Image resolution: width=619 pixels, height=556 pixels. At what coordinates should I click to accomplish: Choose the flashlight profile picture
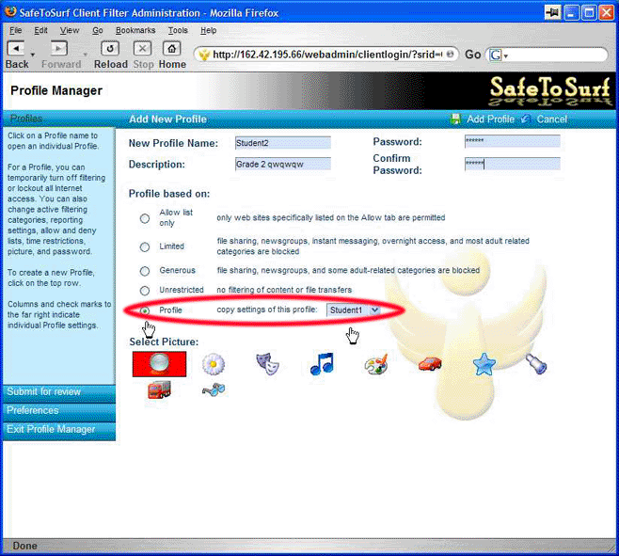pos(537,364)
